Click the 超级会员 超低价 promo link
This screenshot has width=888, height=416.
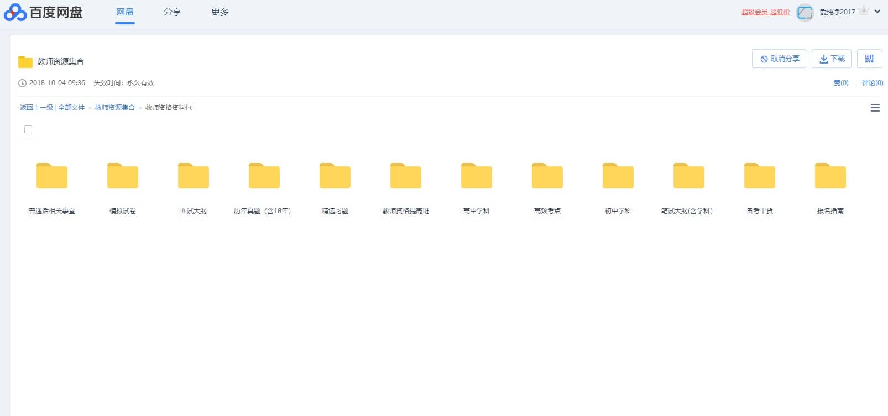[765, 12]
